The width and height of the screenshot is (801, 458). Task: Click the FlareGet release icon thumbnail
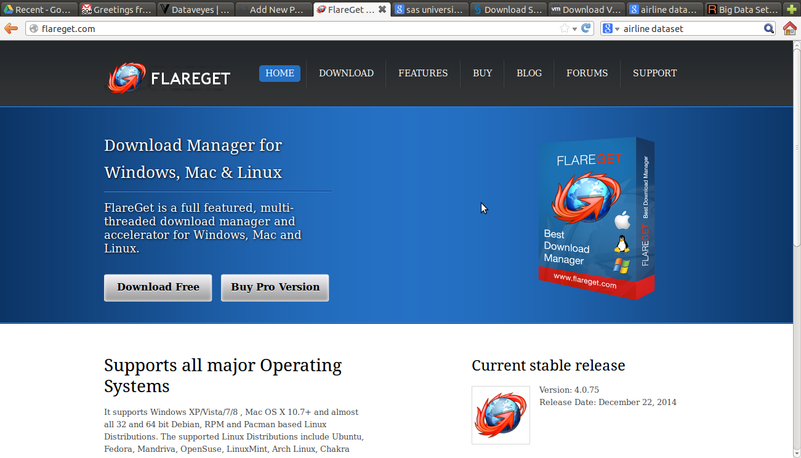pyautogui.click(x=501, y=415)
